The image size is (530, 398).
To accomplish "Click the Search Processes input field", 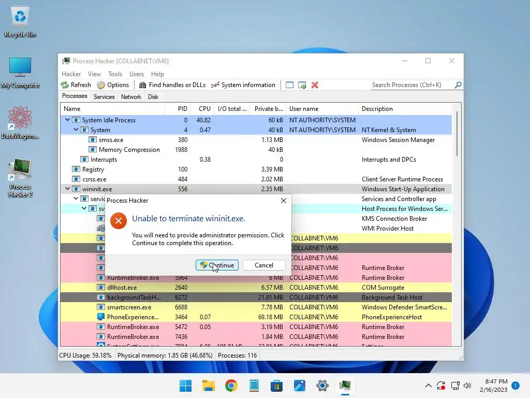I will click(412, 85).
